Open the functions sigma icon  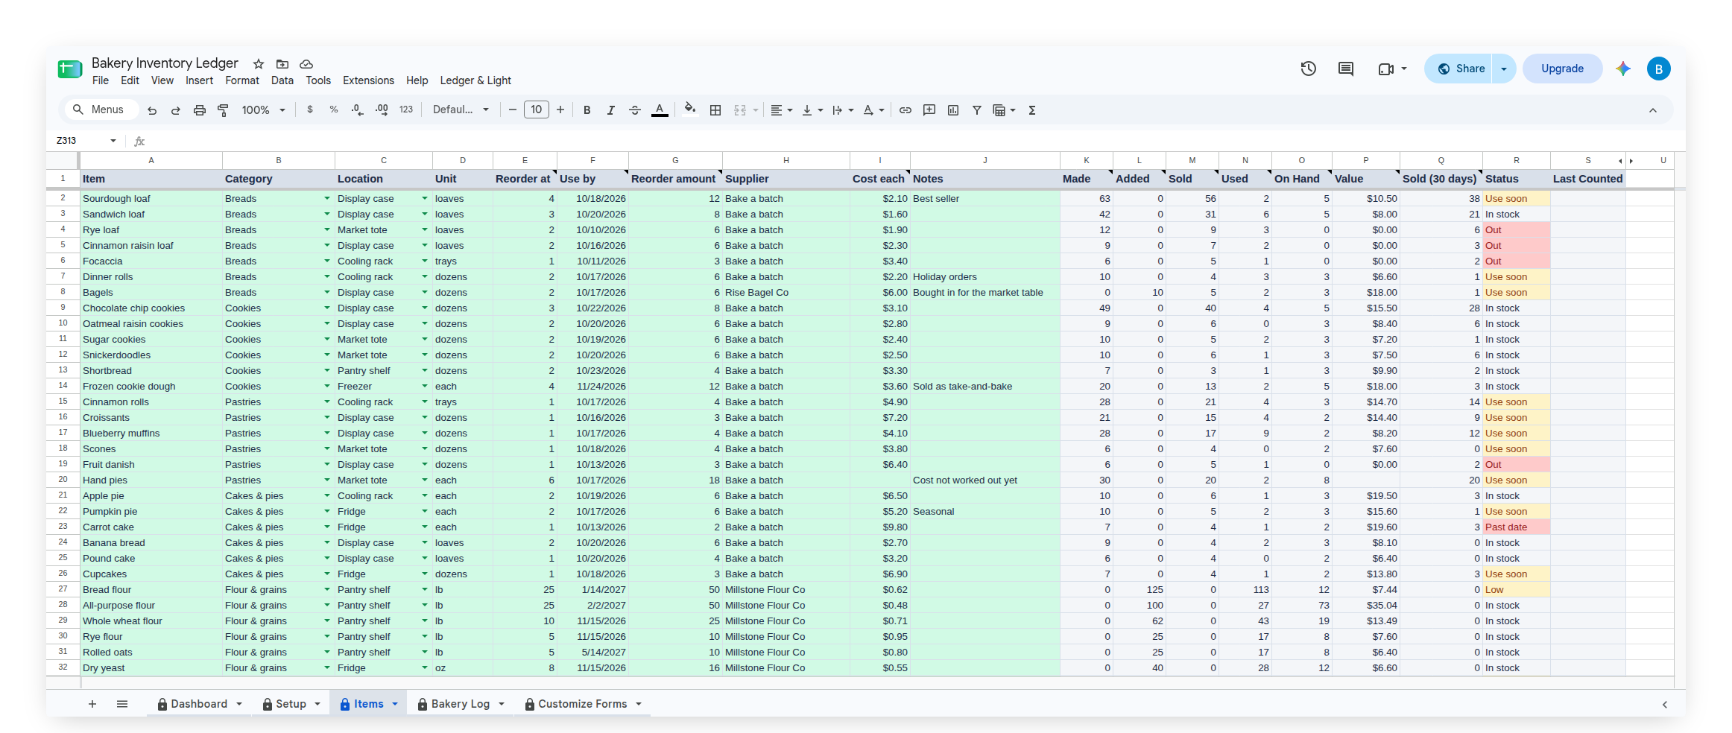(x=1032, y=110)
